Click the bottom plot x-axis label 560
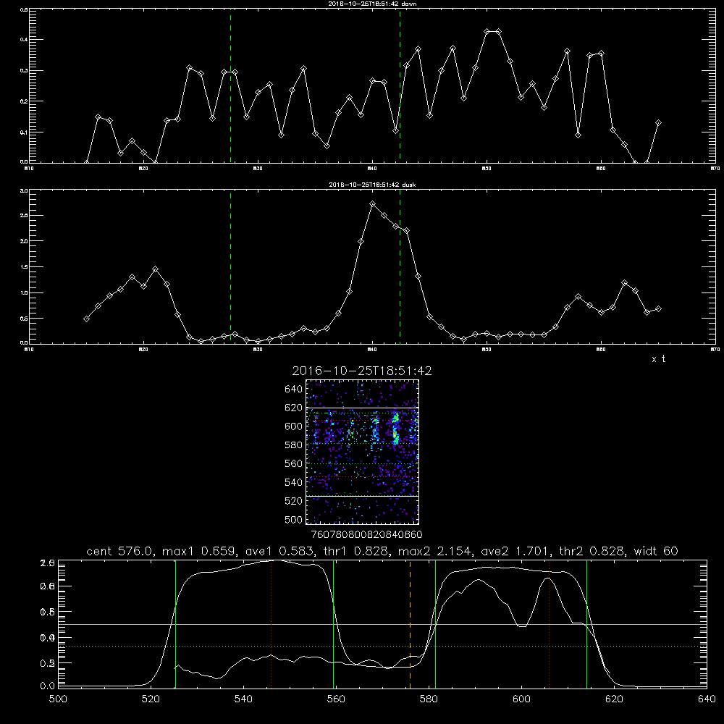This screenshot has width=724, height=724. point(336,699)
